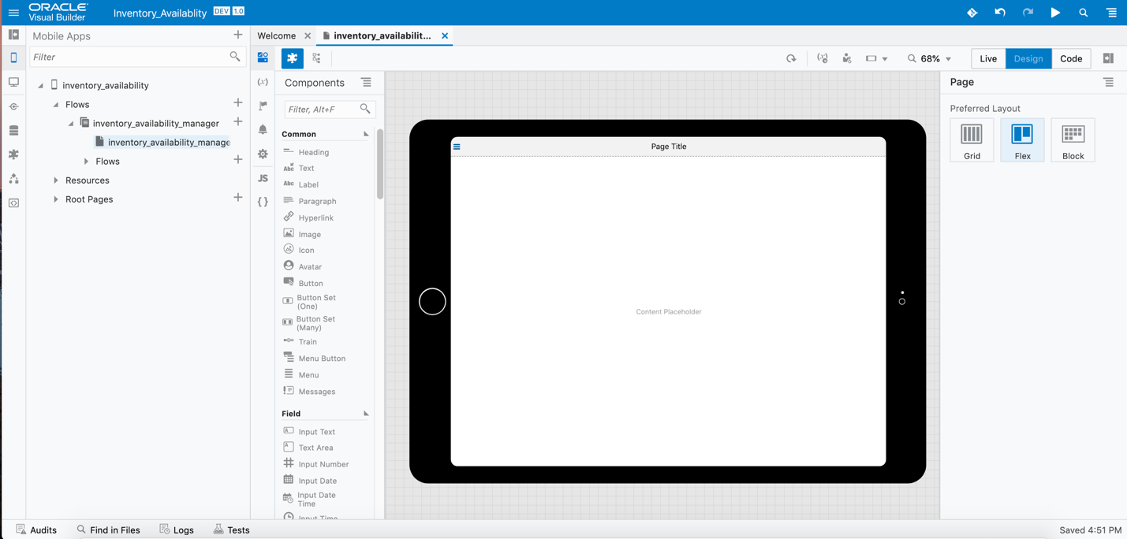Screen dimensions: 1127x539
Task: Open page input parameters icon
Action: (x=822, y=58)
